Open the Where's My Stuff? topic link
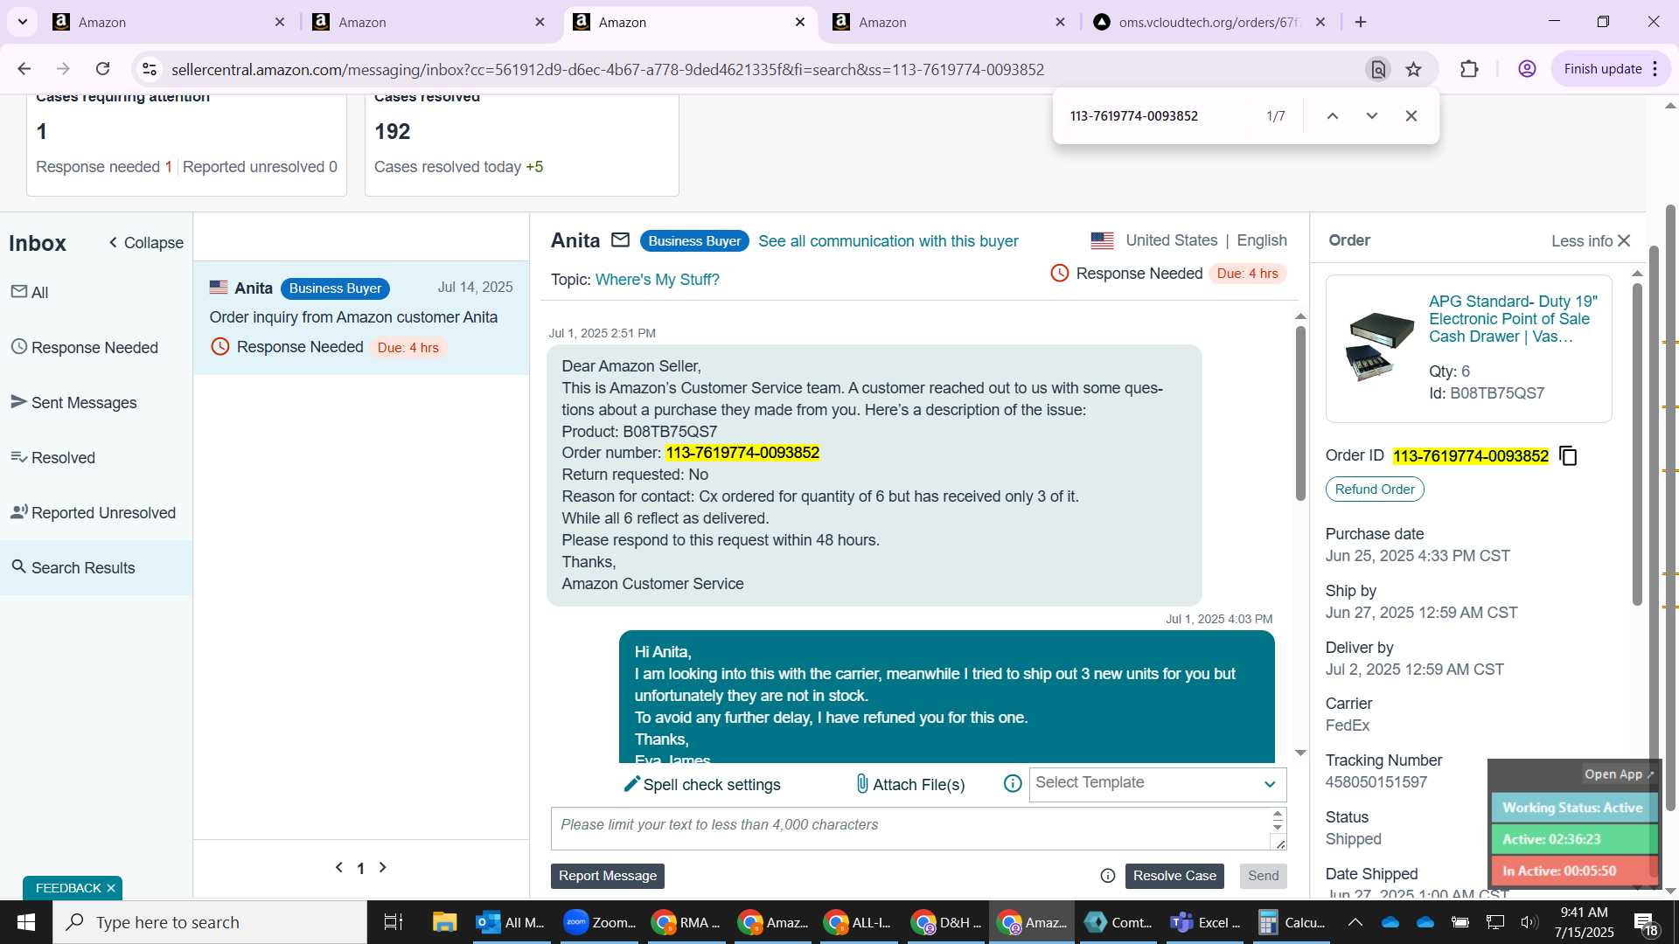 click(657, 280)
